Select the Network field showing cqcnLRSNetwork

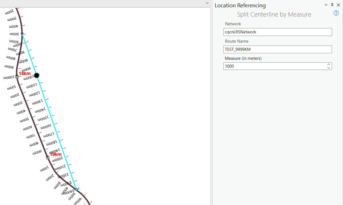(x=278, y=32)
